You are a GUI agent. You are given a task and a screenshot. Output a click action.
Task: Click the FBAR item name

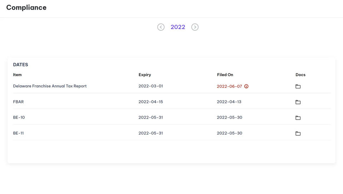click(x=18, y=102)
